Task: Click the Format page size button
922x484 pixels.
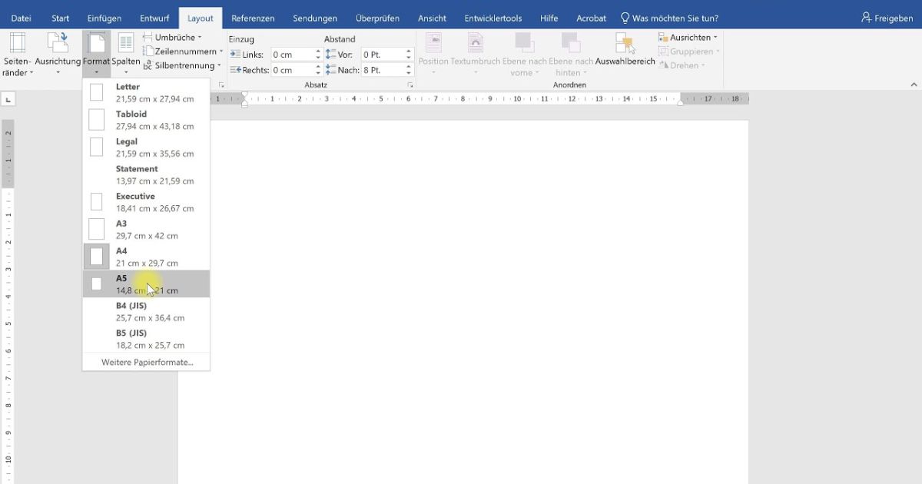Action: 96,55
